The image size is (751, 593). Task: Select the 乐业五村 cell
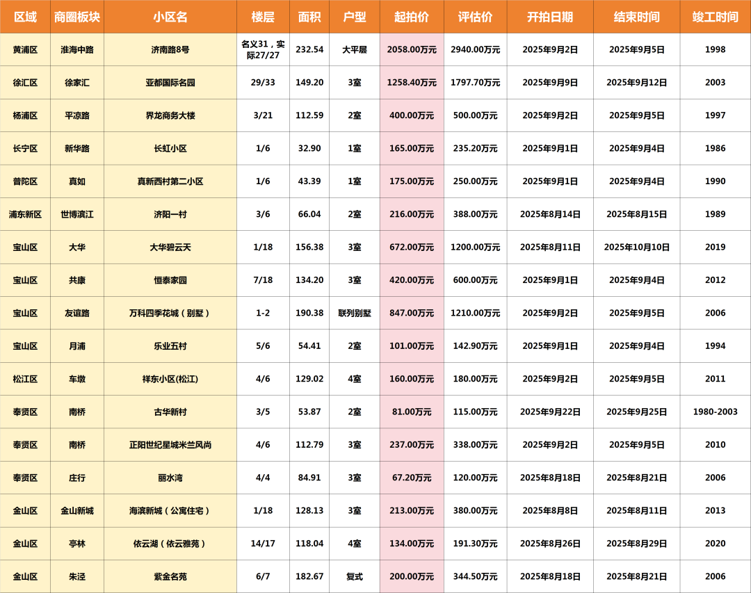[x=170, y=346]
